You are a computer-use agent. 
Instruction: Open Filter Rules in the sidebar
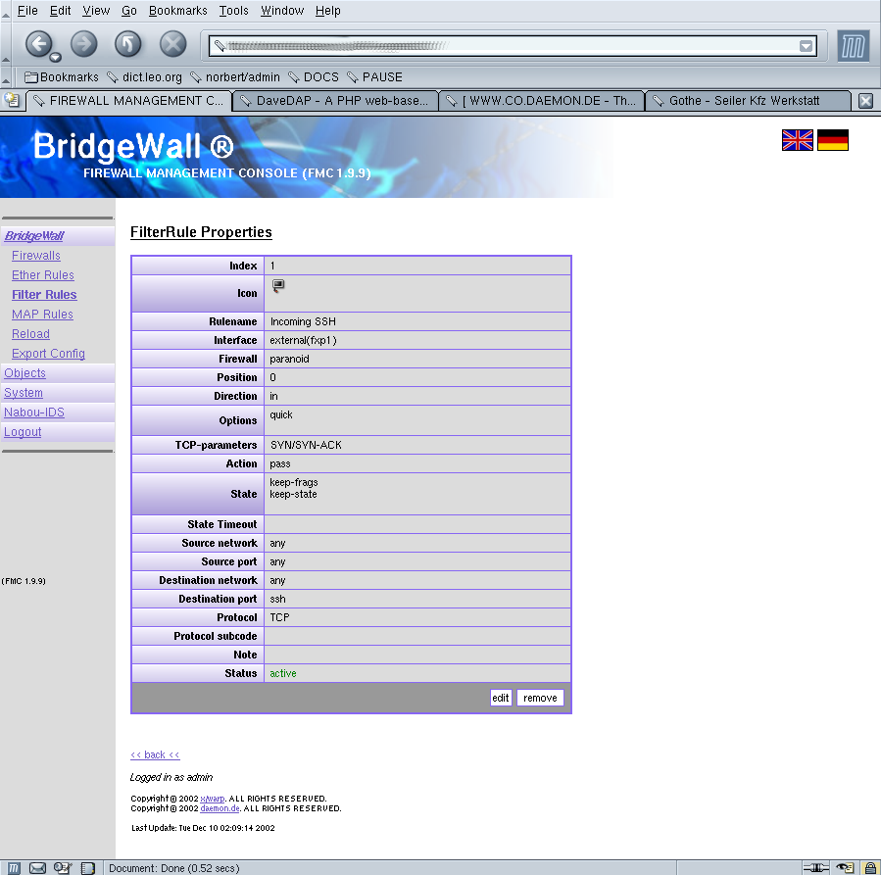coord(44,295)
